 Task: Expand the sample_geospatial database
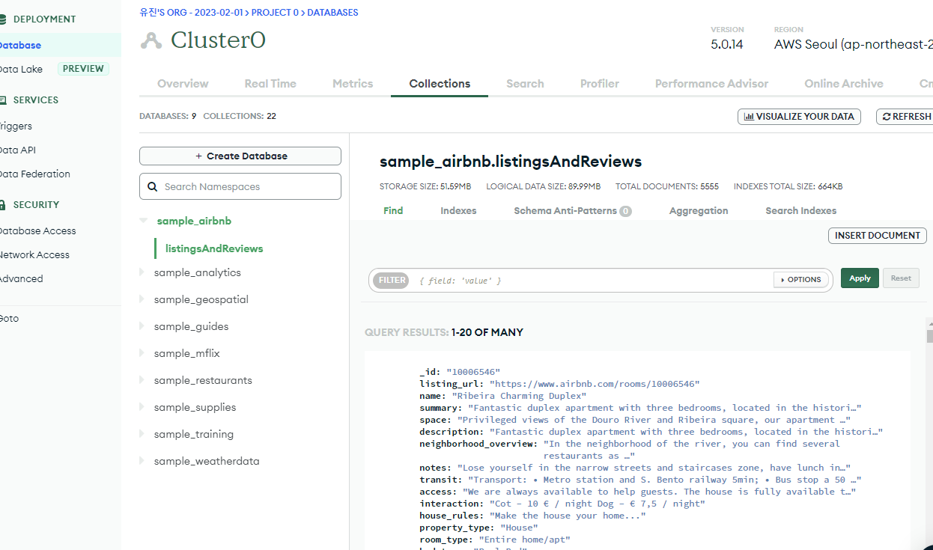click(x=142, y=299)
